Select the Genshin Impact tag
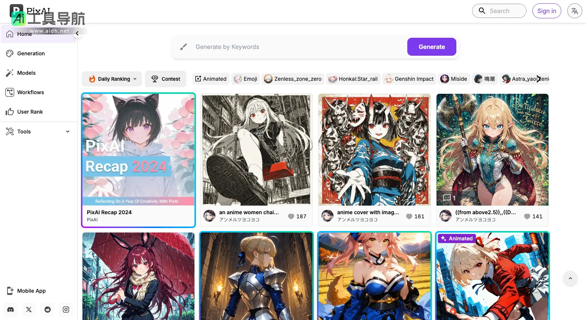Screen dimensions: 586x320 coord(409,79)
